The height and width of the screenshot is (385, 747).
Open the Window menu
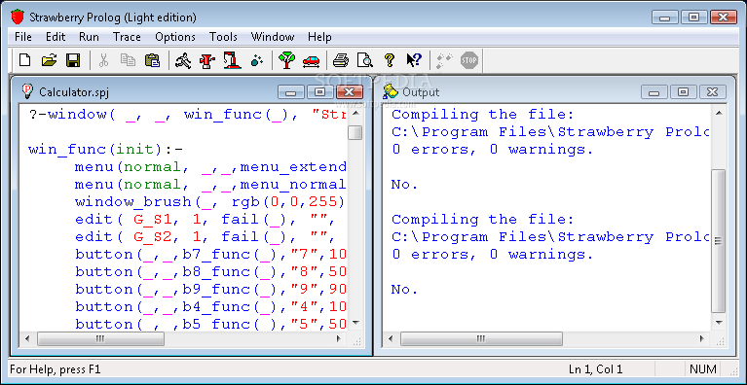click(273, 37)
